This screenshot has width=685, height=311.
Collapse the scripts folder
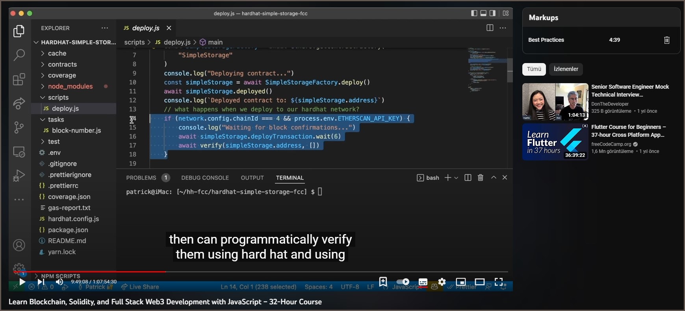[58, 97]
